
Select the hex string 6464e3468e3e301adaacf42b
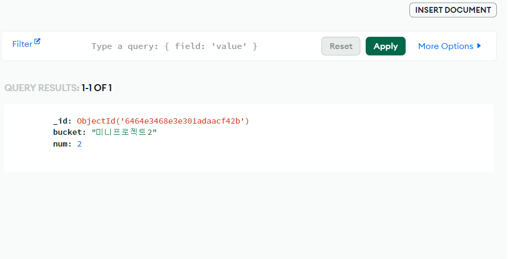coord(182,121)
